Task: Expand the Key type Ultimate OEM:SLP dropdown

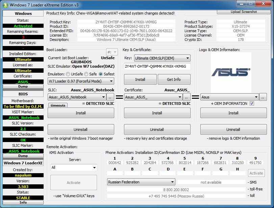Action: pyautogui.click(x=157, y=58)
